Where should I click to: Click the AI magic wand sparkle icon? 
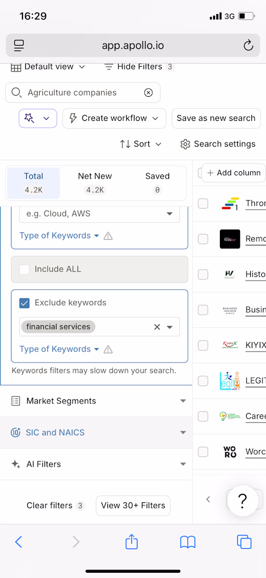pyautogui.click(x=29, y=118)
